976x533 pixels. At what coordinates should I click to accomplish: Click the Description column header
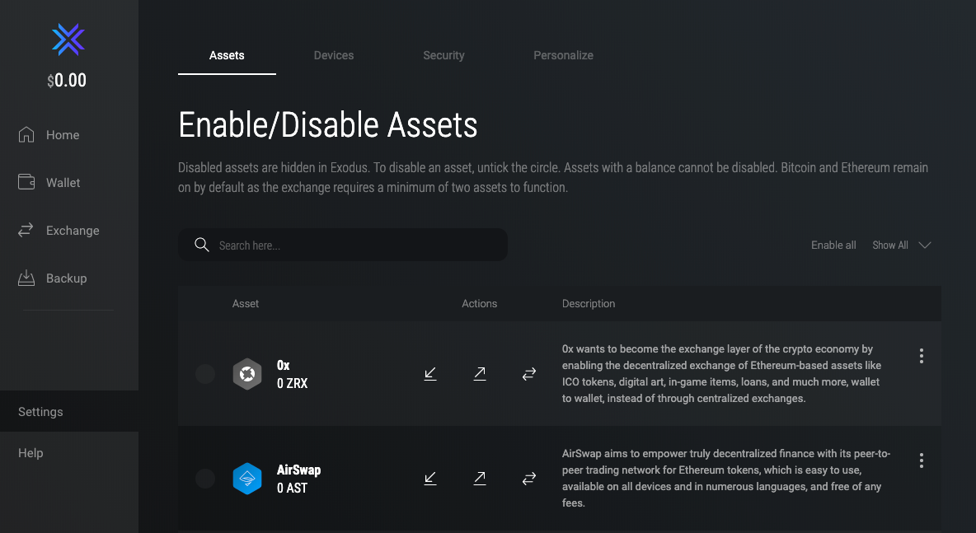589,303
